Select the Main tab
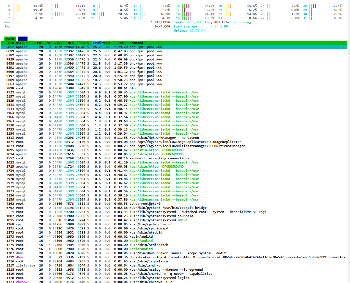 (10, 39)
